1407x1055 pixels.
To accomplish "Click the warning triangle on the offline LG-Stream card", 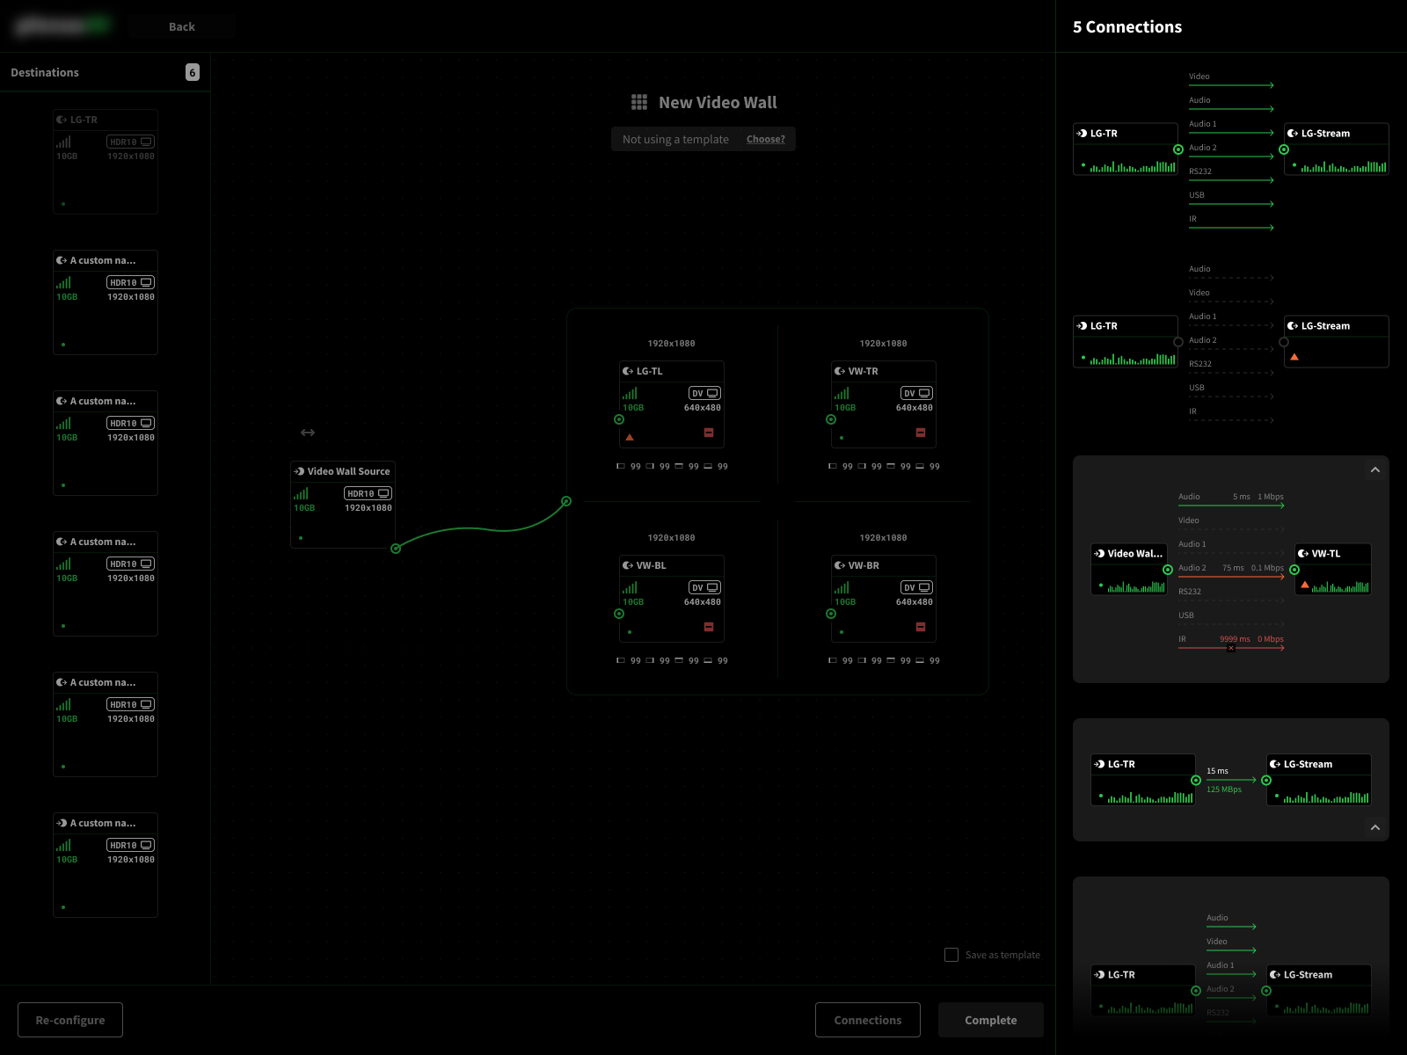I will coord(1294,357).
